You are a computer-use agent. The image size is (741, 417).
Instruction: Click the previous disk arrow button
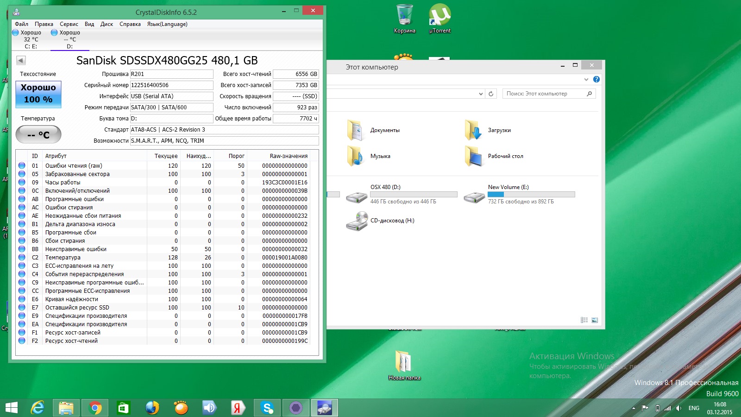click(21, 60)
